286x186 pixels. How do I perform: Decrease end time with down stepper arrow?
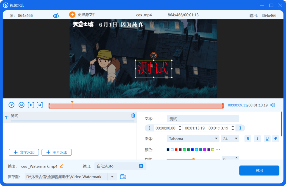click(233, 130)
